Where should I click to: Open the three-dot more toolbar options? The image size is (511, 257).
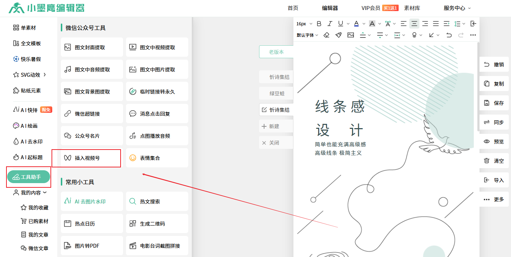[473, 35]
